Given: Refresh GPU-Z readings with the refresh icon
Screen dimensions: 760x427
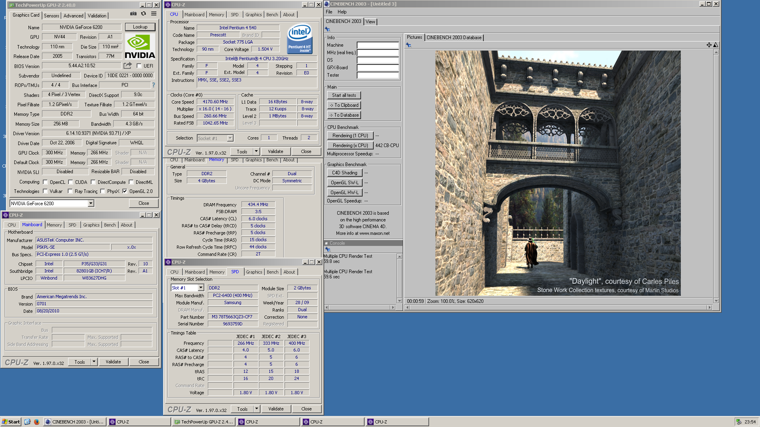Looking at the screenshot, I should pyautogui.click(x=143, y=14).
